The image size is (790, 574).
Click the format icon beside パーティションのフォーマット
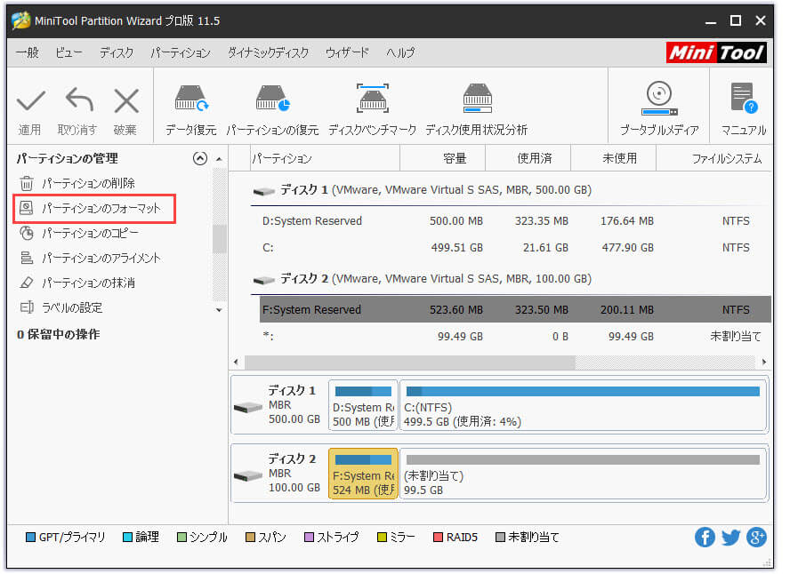26,208
